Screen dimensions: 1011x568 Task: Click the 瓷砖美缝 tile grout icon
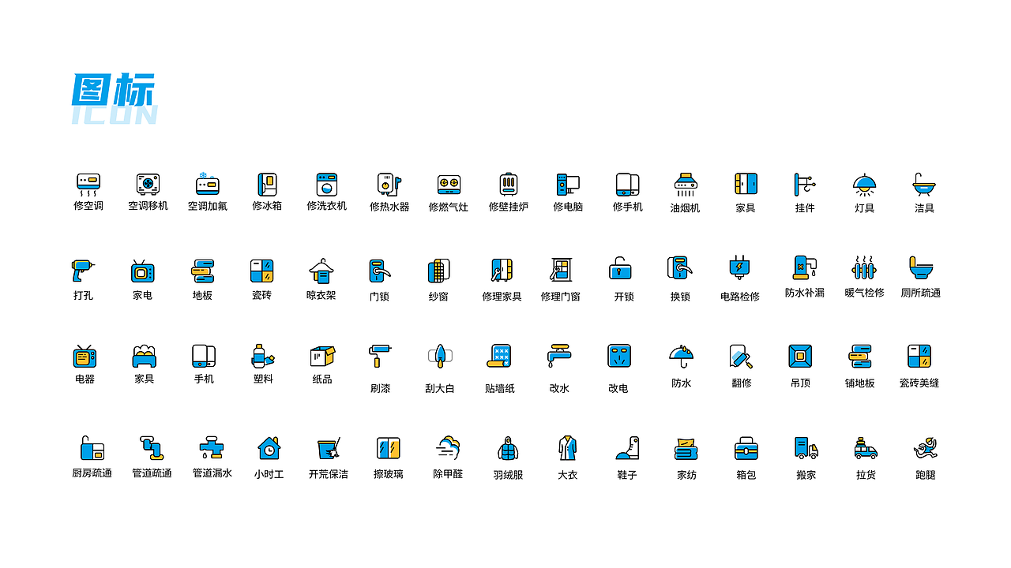click(919, 357)
